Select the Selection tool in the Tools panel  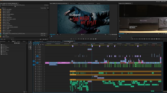[x=29, y=42]
